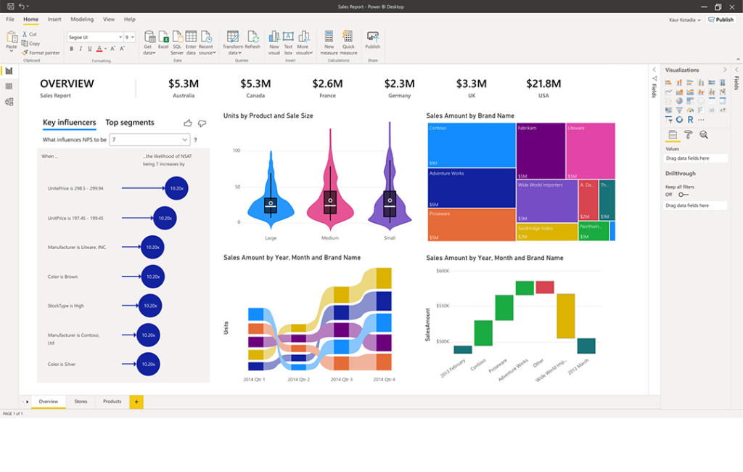Switch to the Stores page tab
Viewport: 743px width, 472px height.
pyautogui.click(x=81, y=402)
